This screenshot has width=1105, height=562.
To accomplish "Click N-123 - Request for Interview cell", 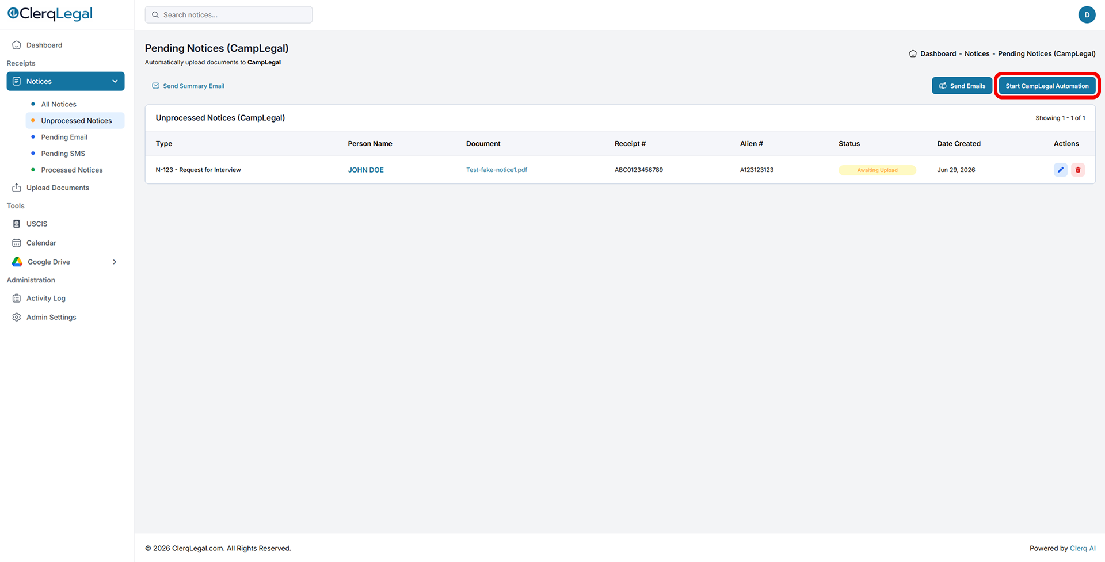I will coord(198,170).
